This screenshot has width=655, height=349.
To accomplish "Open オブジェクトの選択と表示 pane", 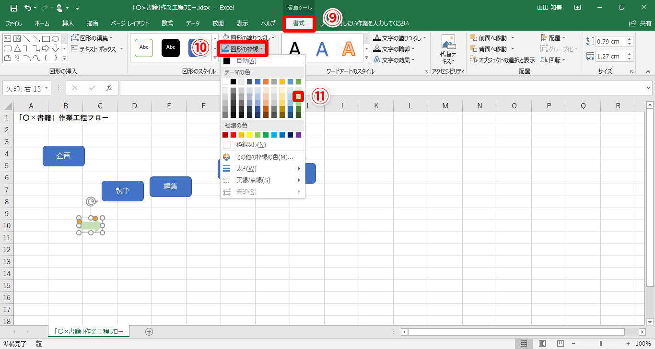I will 503,60.
